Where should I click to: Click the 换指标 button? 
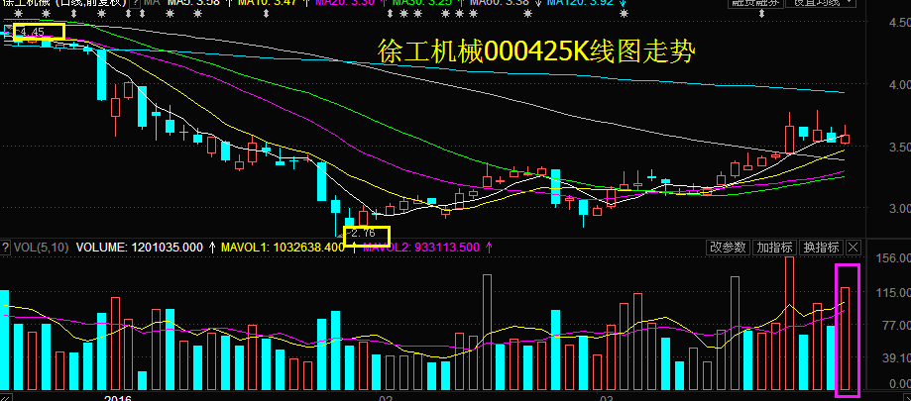[x=821, y=248]
